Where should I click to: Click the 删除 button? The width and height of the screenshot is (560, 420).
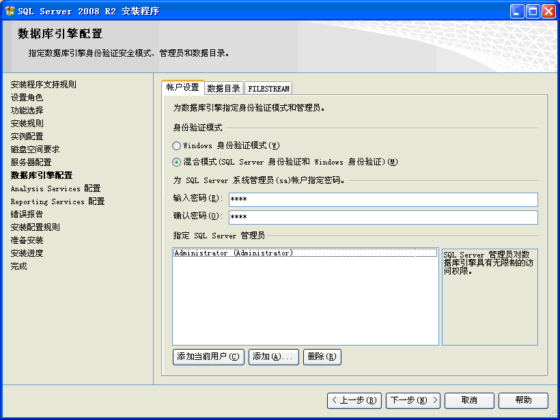point(322,356)
